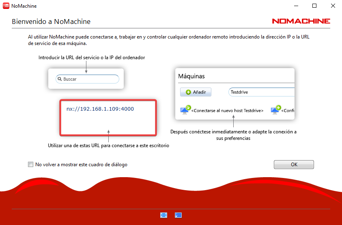Minimize the NoMachine window
342x225 pixels.
pos(296,6)
